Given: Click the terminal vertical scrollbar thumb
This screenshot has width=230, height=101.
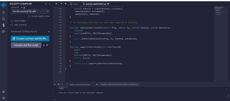Looking at the screenshot, I should click(x=228, y=96).
